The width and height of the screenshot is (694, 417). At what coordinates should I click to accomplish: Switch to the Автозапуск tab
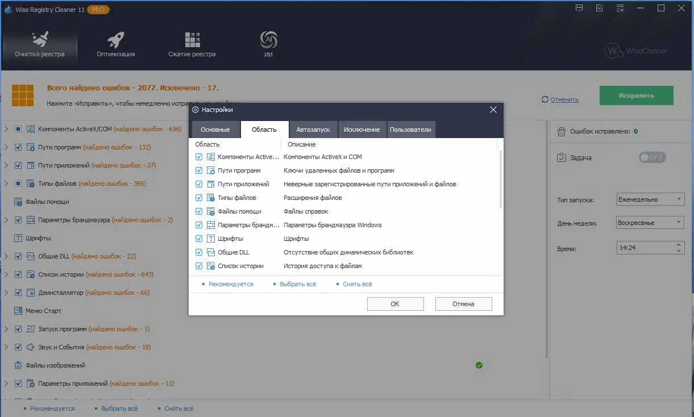tap(313, 129)
